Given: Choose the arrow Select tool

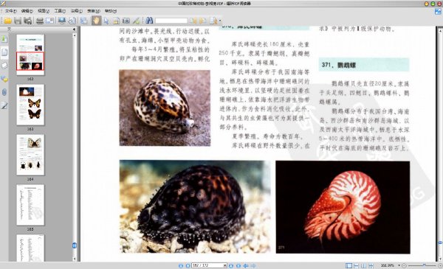Looking at the screenshot, I should (106, 21).
